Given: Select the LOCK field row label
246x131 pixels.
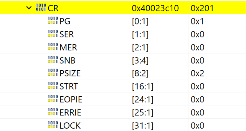Looking at the screenshot, I should coord(70,126).
